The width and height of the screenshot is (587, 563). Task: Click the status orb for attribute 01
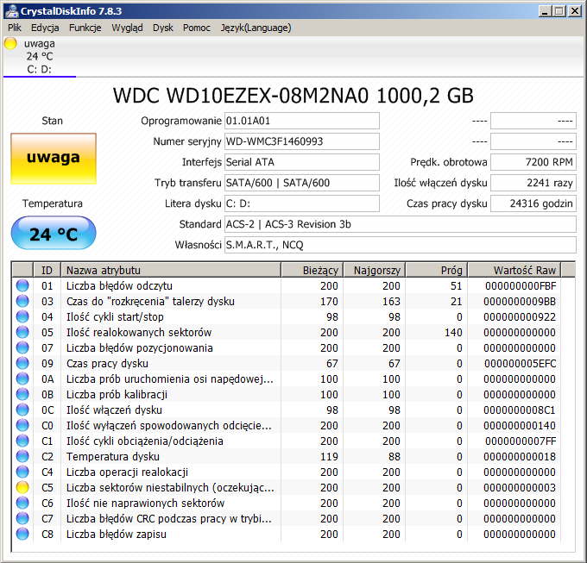[x=22, y=285]
